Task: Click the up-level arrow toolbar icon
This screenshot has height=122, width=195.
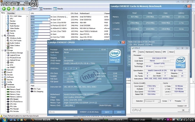Action: coord(13,9)
